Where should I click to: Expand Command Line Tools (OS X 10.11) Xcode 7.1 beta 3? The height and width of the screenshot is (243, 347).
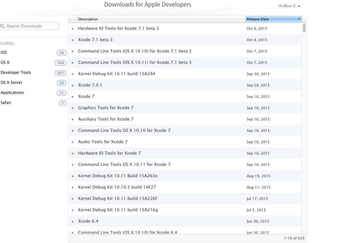(73, 63)
